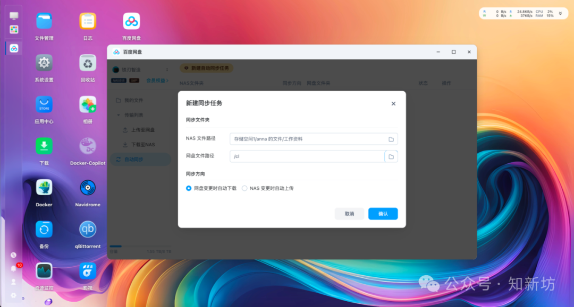Screen dimensions: 574x307
Task: Select 网盘变更时自动下载 option
Action: 189,188
